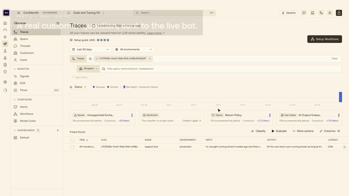This screenshot has width=349, height=196.
Task: Click the document icon in left rail
Action: pyautogui.click(x=5, y=65)
